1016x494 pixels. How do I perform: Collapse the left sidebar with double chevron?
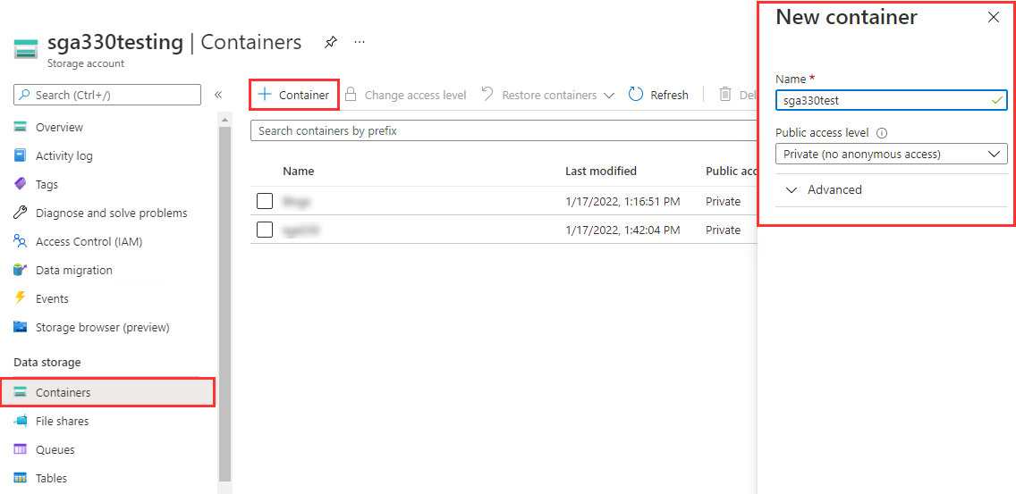tap(218, 95)
